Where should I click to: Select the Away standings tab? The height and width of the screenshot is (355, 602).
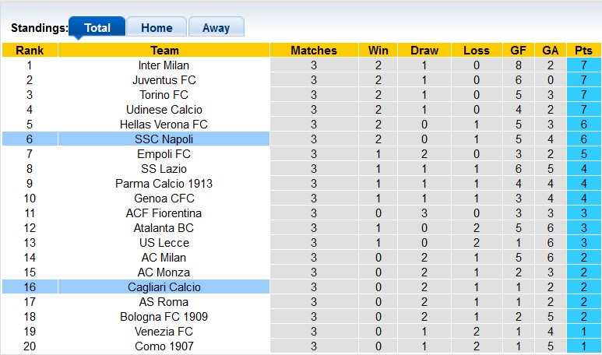point(216,27)
